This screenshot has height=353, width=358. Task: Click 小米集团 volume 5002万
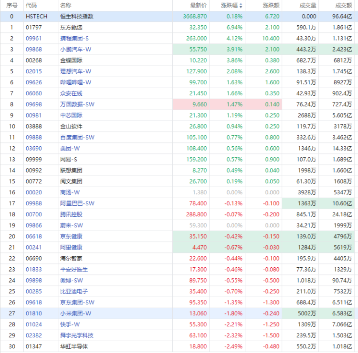tap(307, 313)
